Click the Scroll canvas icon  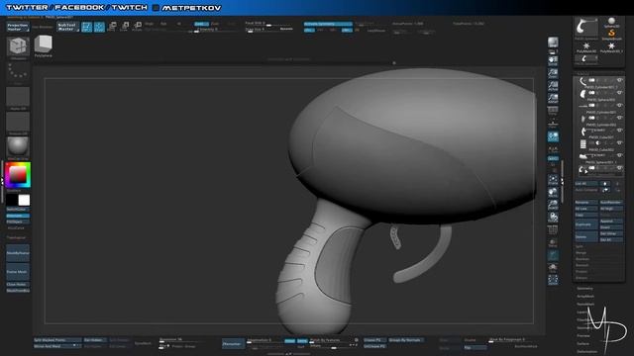(553, 61)
